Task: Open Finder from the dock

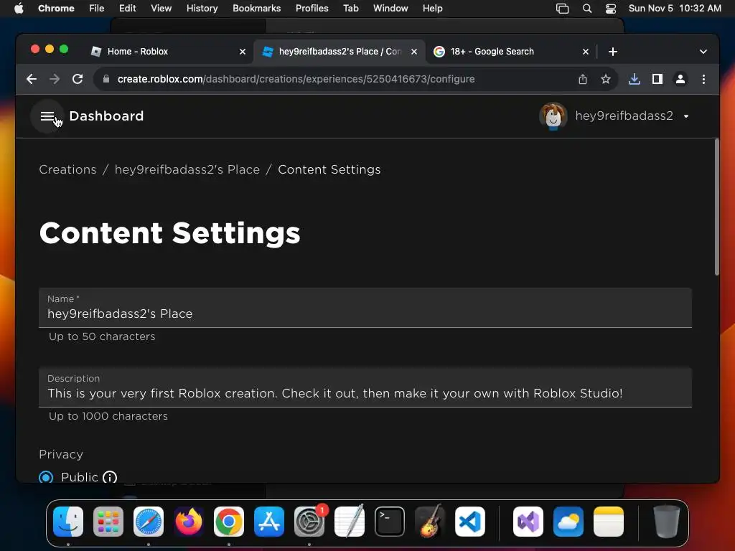Action: click(x=68, y=522)
